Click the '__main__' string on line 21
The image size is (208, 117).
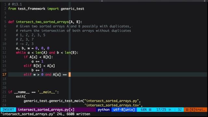coord(47,92)
